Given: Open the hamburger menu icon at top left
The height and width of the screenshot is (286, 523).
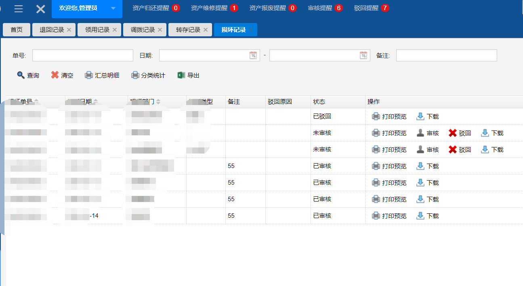Looking at the screenshot, I should pyautogui.click(x=19, y=8).
